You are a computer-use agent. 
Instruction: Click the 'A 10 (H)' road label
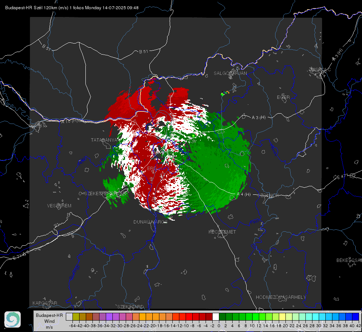(70, 121)
